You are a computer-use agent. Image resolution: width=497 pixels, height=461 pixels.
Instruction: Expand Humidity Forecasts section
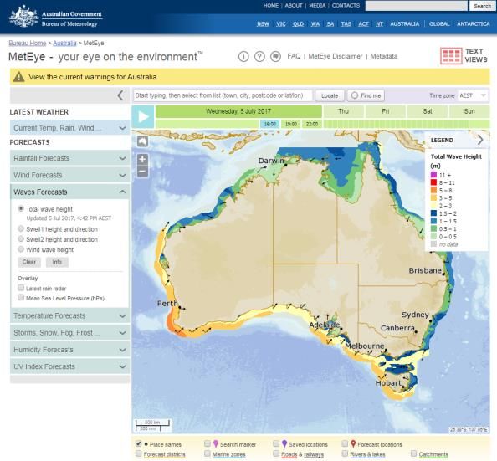pos(69,350)
